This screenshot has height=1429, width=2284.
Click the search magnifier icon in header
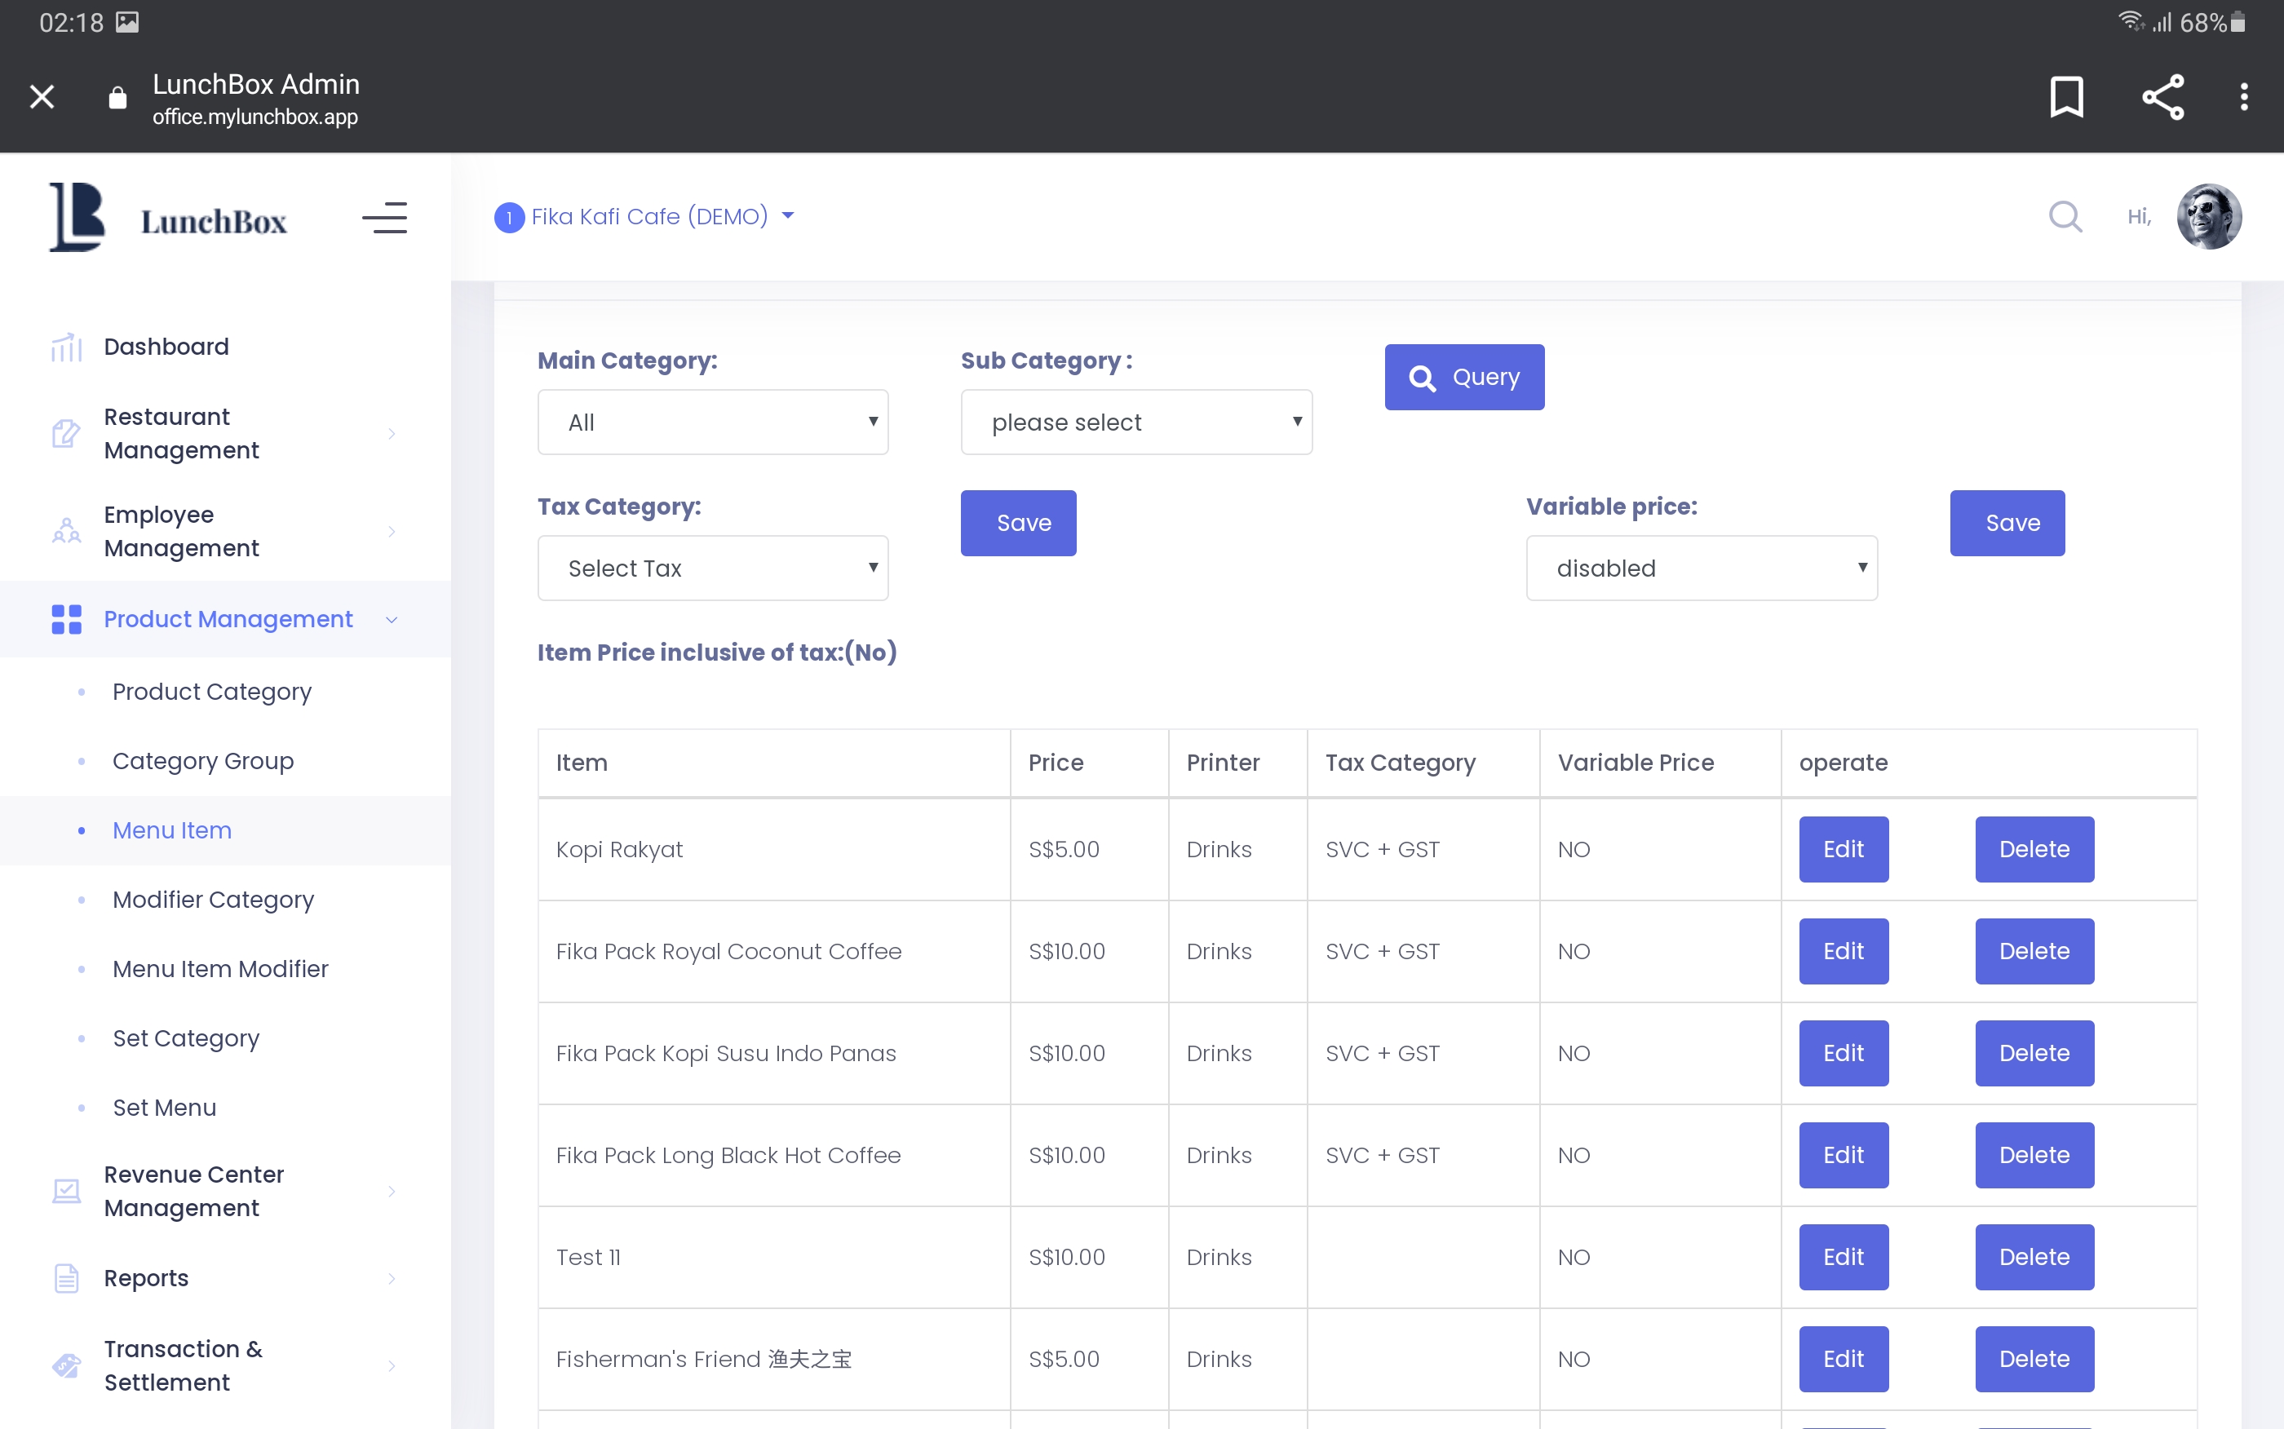[x=2065, y=216]
